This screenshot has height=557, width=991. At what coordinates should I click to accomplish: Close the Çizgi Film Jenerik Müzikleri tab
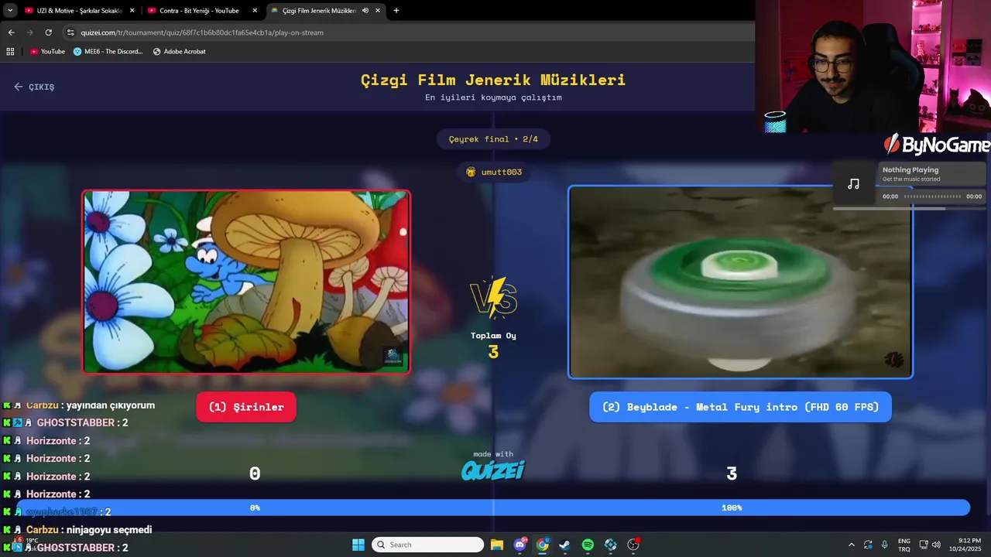[x=377, y=11]
